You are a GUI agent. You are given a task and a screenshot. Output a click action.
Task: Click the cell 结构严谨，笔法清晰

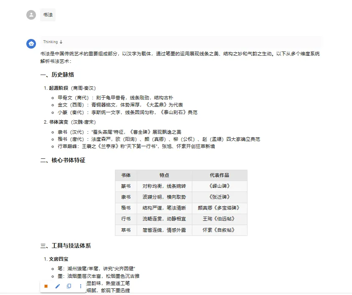pos(164,208)
